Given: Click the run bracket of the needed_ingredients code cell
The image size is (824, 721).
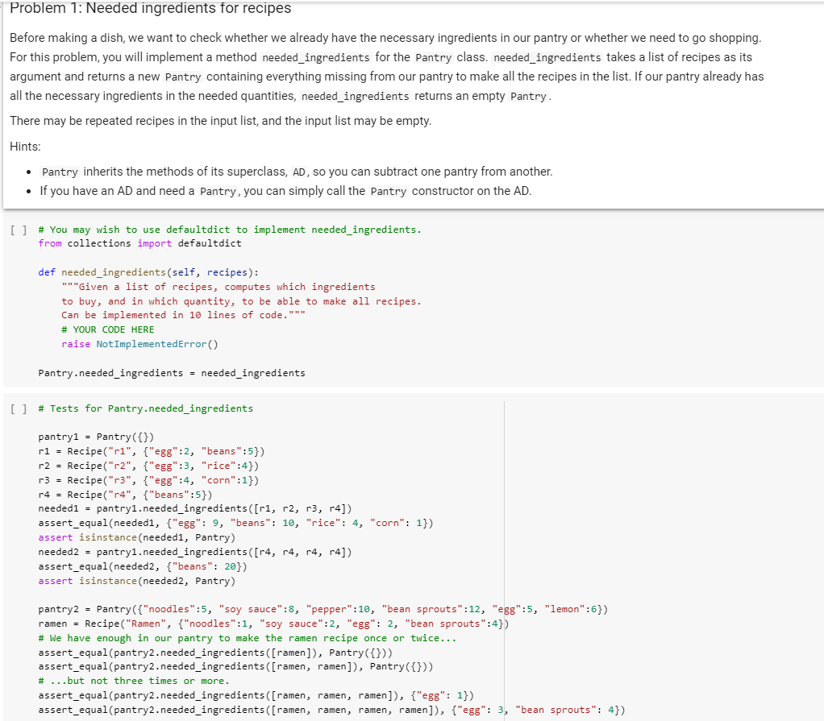Looking at the screenshot, I should [x=17, y=230].
